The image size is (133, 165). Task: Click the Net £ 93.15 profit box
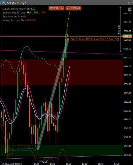(101, 39)
